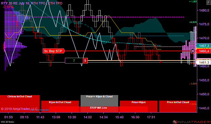Screen dimensions: 211x124
Task: Click the Price>> Kijun & Cloud panel
Action: point(99,101)
